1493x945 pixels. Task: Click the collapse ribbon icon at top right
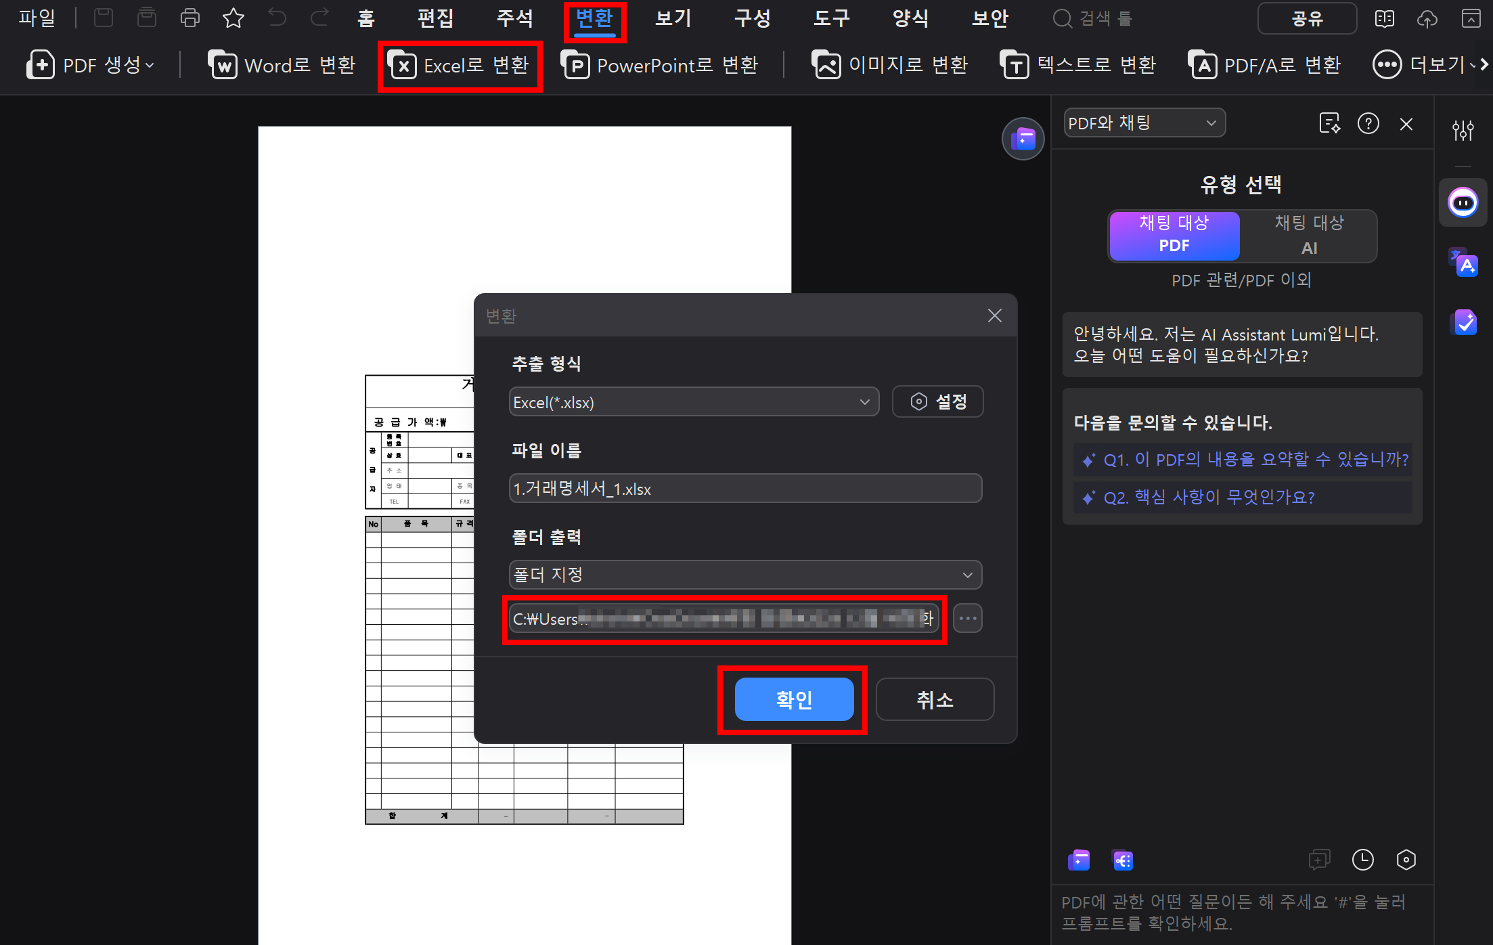(x=1471, y=18)
